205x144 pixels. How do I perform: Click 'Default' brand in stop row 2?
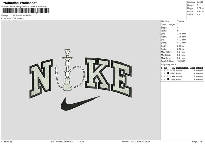(x=200, y=73)
